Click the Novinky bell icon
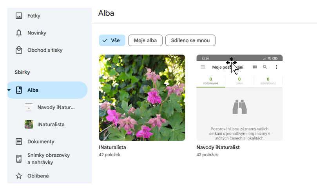Screen dimensions: 317x190 pos(19,33)
